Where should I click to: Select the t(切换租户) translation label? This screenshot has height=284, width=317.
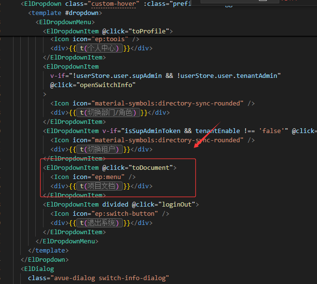(100, 149)
